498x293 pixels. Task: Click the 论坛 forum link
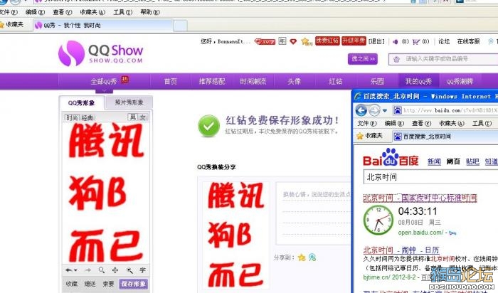click(444, 41)
